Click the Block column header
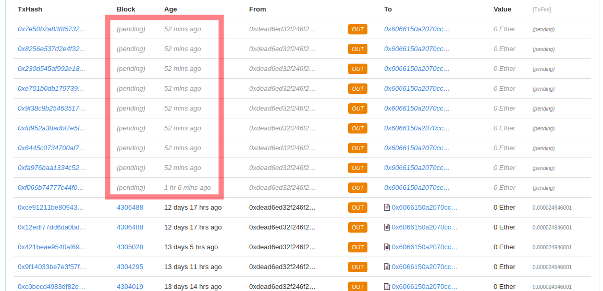Viewport: 603px width, 291px height. pyautogui.click(x=126, y=9)
